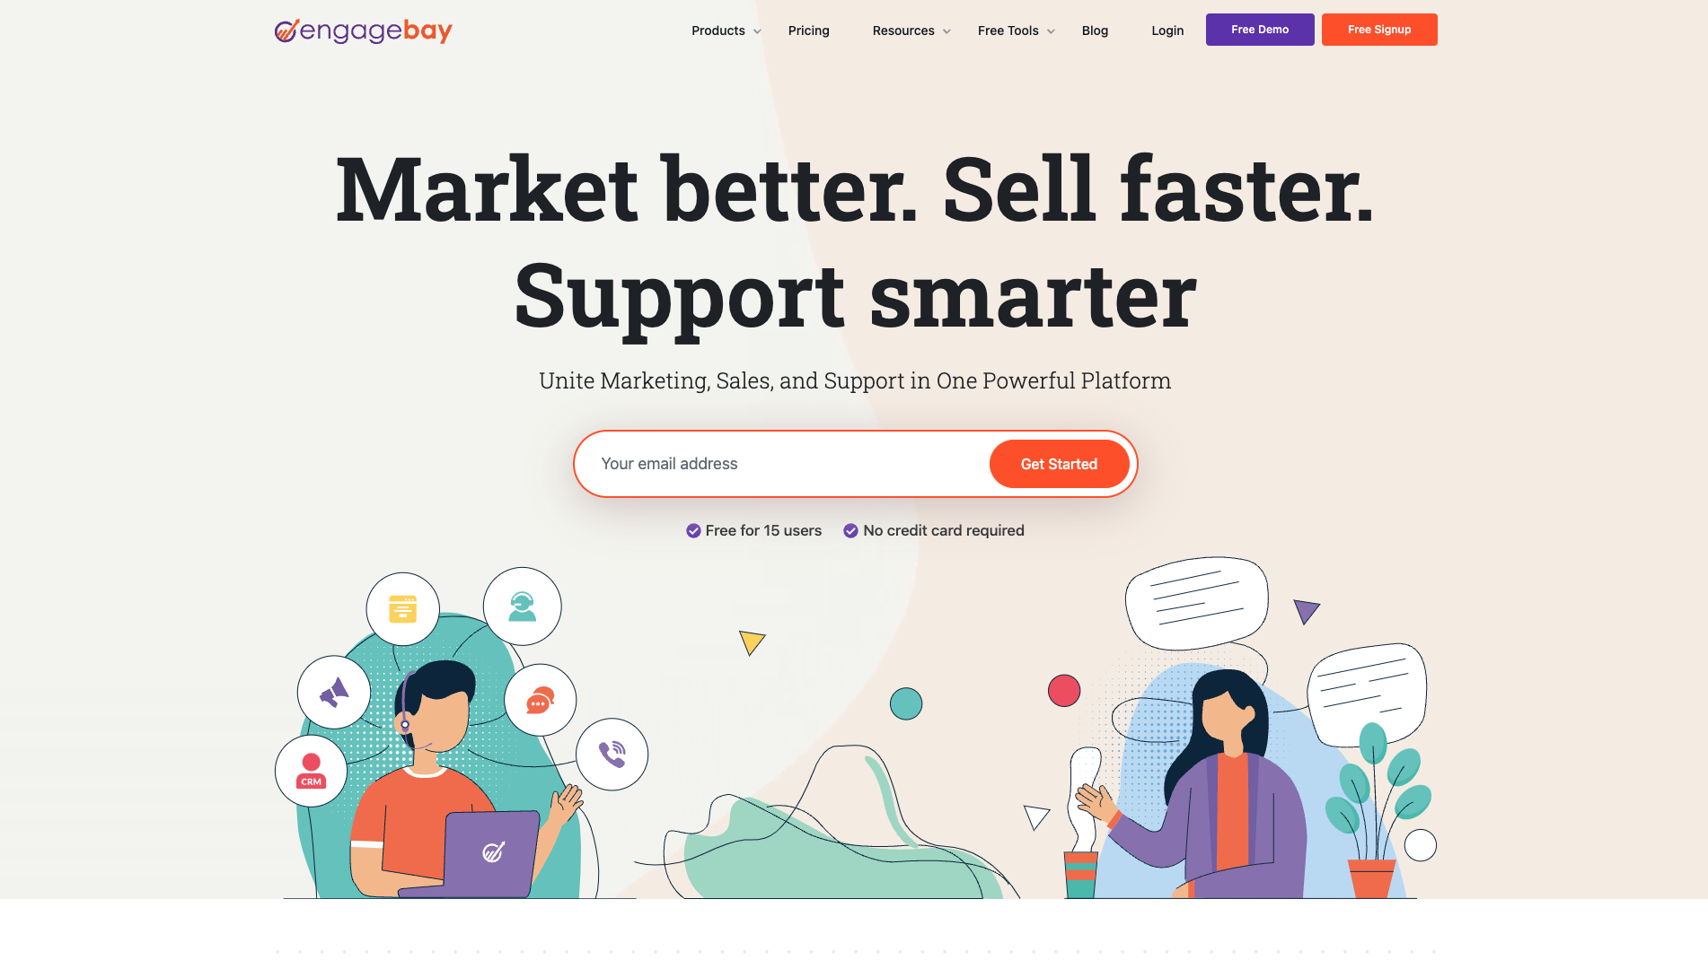The height and width of the screenshot is (969, 1708).
Task: Click the Free Demo button
Action: tap(1260, 30)
